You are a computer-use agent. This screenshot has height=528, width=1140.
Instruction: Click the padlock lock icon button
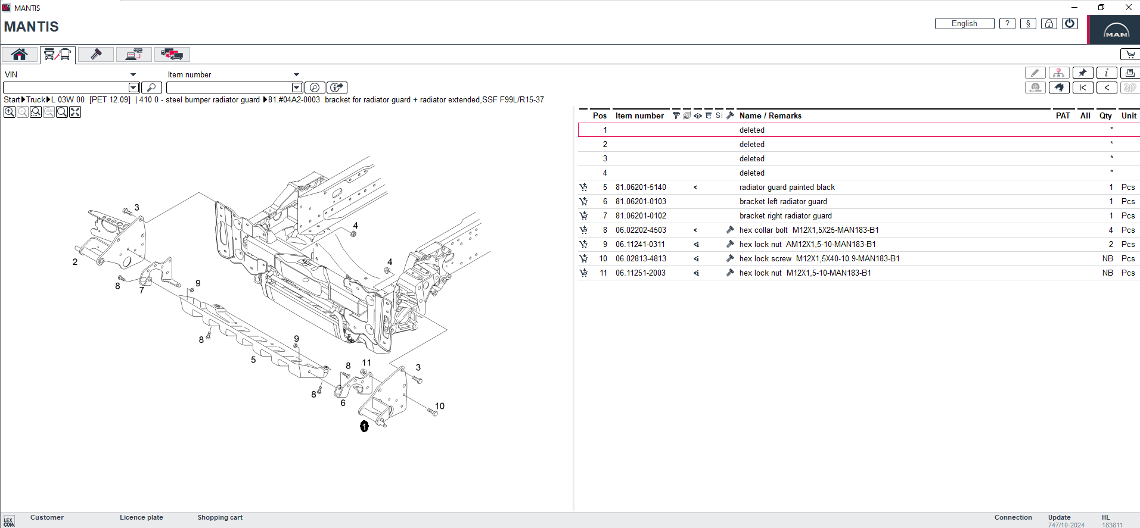coord(1049,24)
